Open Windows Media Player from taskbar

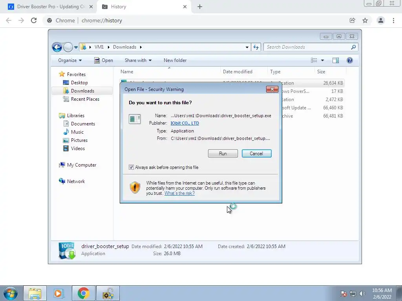point(58,293)
